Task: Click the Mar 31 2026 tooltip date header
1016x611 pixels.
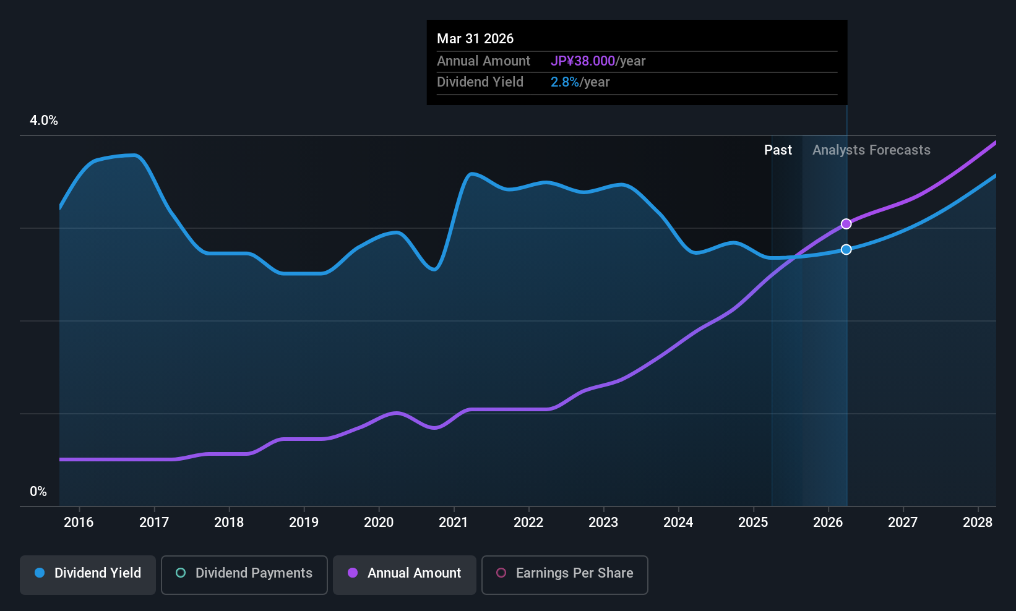Action: (x=475, y=38)
